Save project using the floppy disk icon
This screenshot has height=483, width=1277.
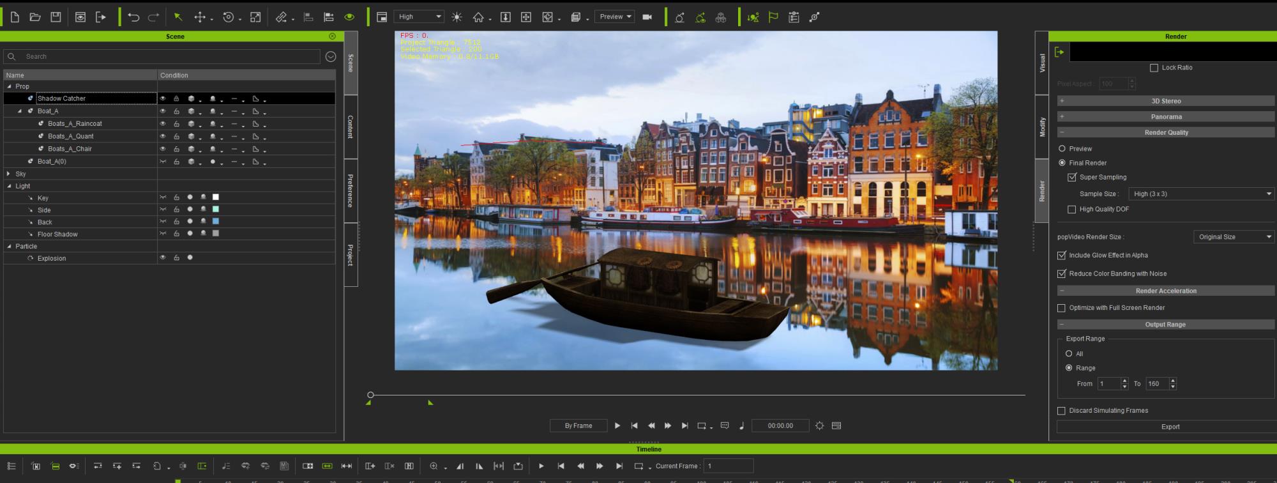[x=56, y=17]
